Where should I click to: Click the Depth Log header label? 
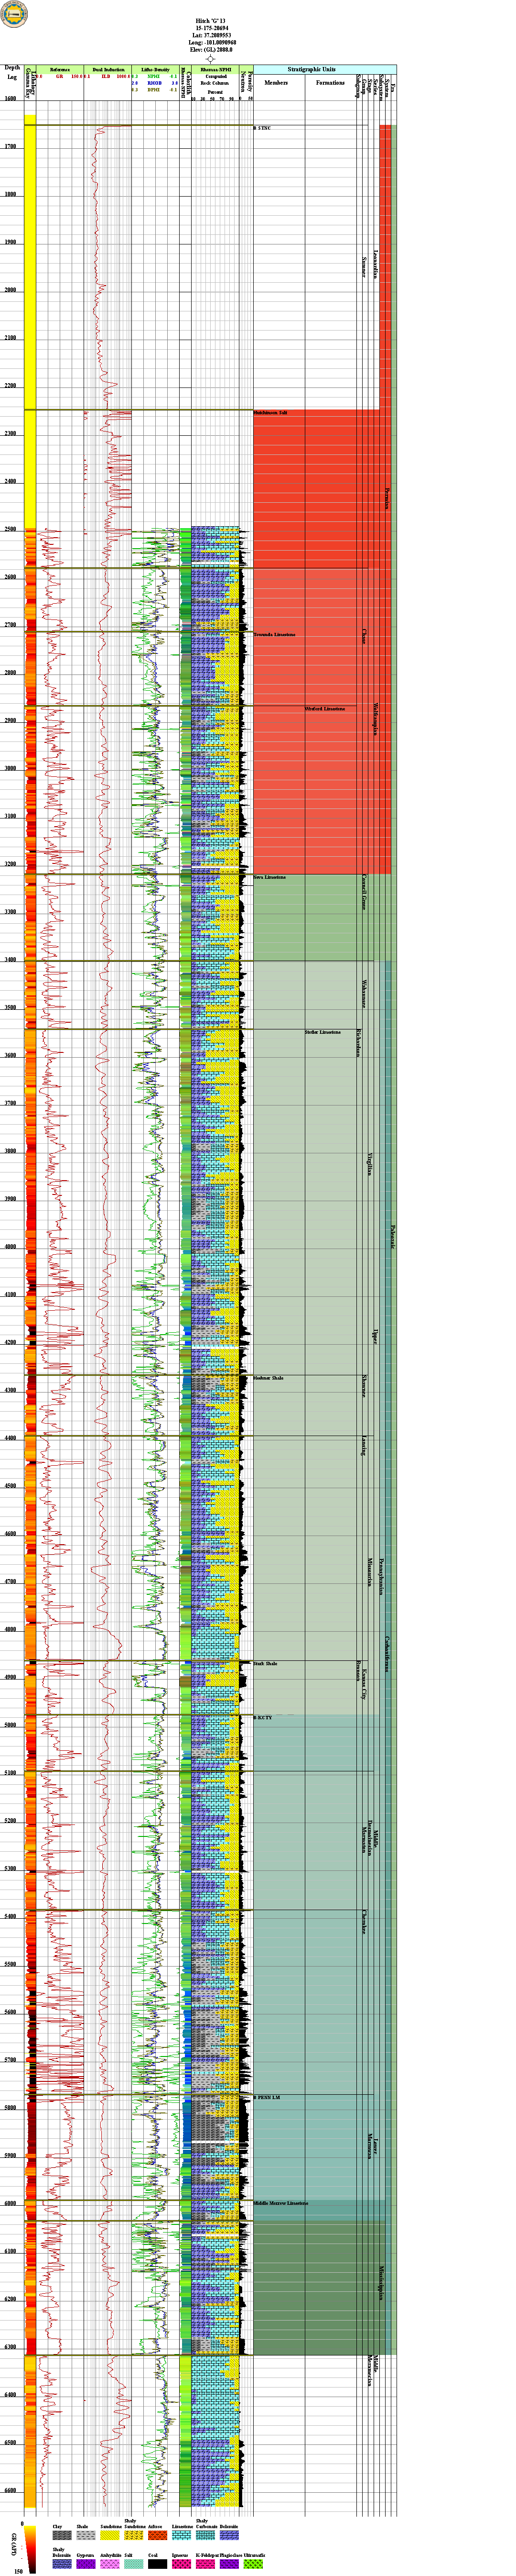(x=12, y=72)
